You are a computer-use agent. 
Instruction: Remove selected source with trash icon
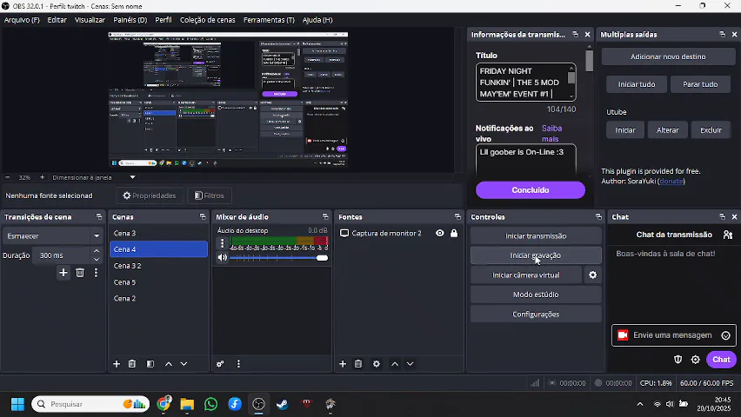(358, 364)
